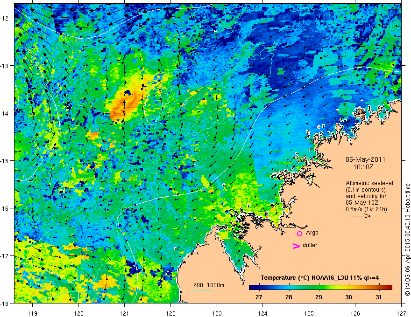Image resolution: width=411 pixels, height=317 pixels.
Task: Click the 'Altimetric sealevel' caption text
Action: [369, 183]
